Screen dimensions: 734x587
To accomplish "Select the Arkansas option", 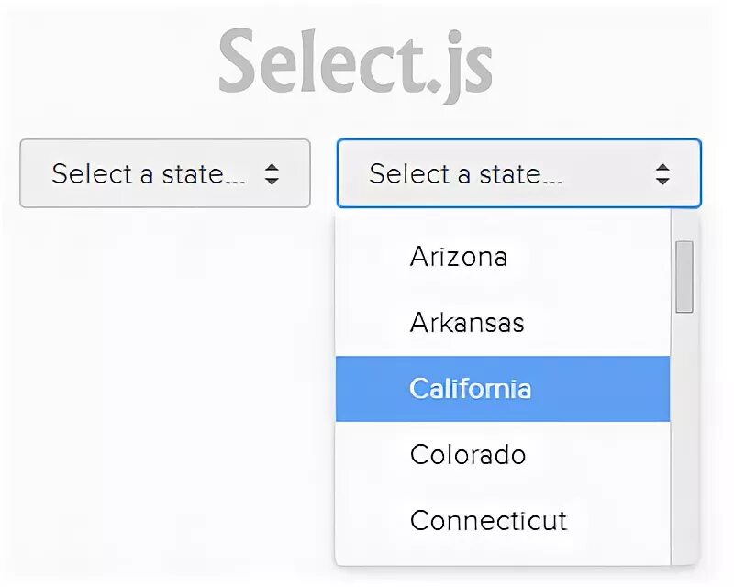I will pos(467,323).
